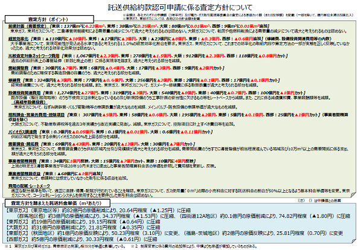
Task: Click the text （秋田地区）
Action: (44, 233)
